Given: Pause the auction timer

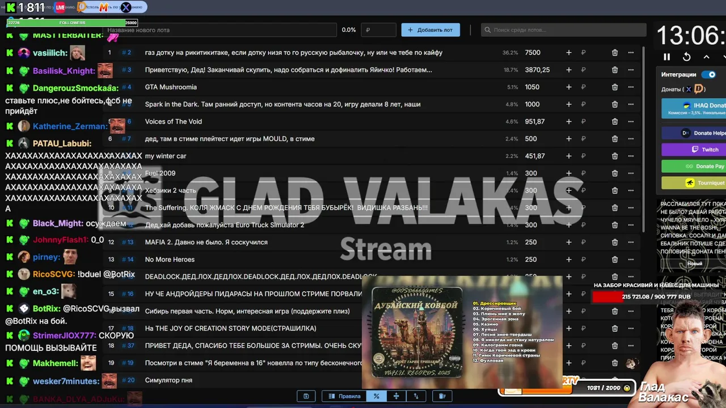Looking at the screenshot, I should pos(667,57).
